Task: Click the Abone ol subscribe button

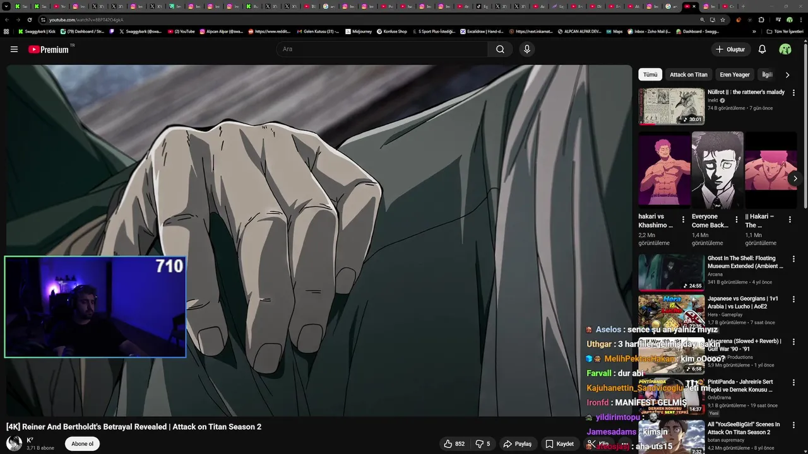Action: coord(82,444)
